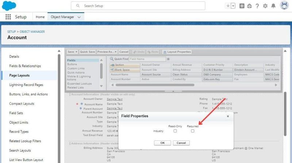Open Buttons, Links, and Actions
The height and width of the screenshot is (163, 292).
28,94
